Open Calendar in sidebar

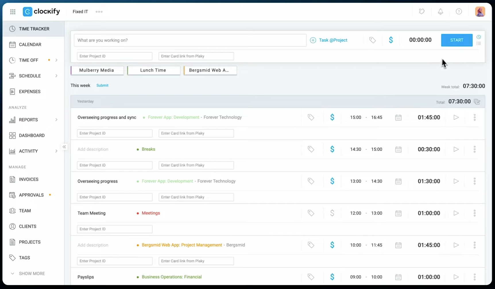33,44
